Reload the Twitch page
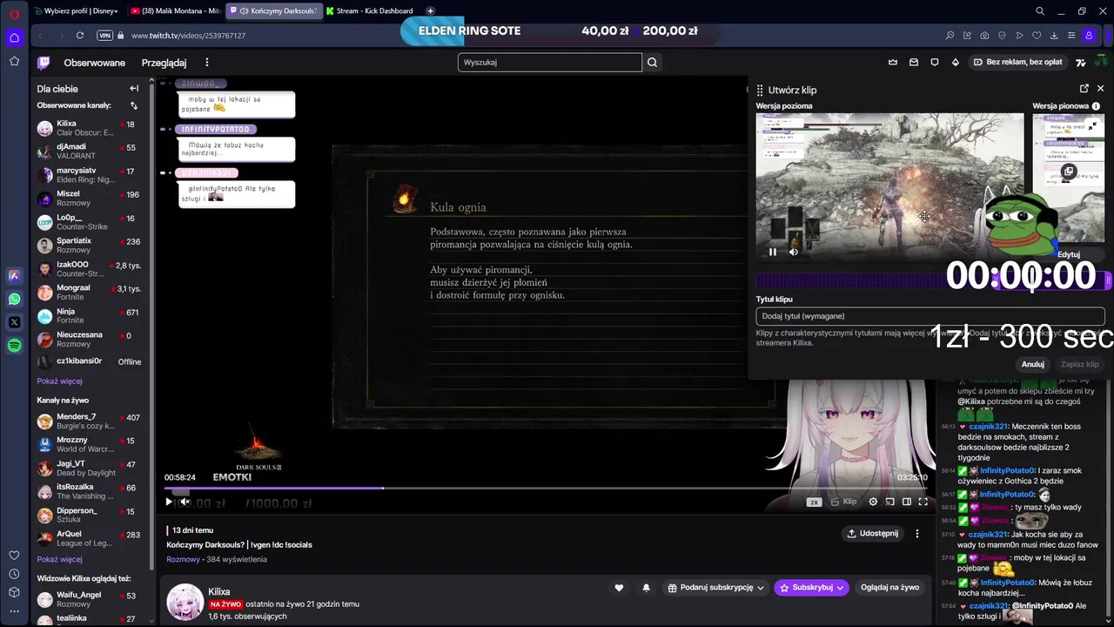1114x627 pixels. tap(79, 36)
